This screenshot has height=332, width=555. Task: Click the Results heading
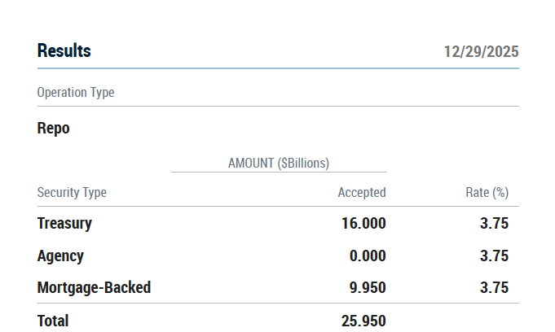tap(64, 51)
